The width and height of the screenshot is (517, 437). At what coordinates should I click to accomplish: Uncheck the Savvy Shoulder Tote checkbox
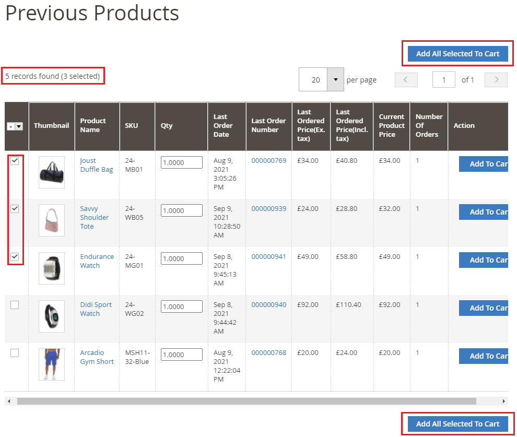15,209
